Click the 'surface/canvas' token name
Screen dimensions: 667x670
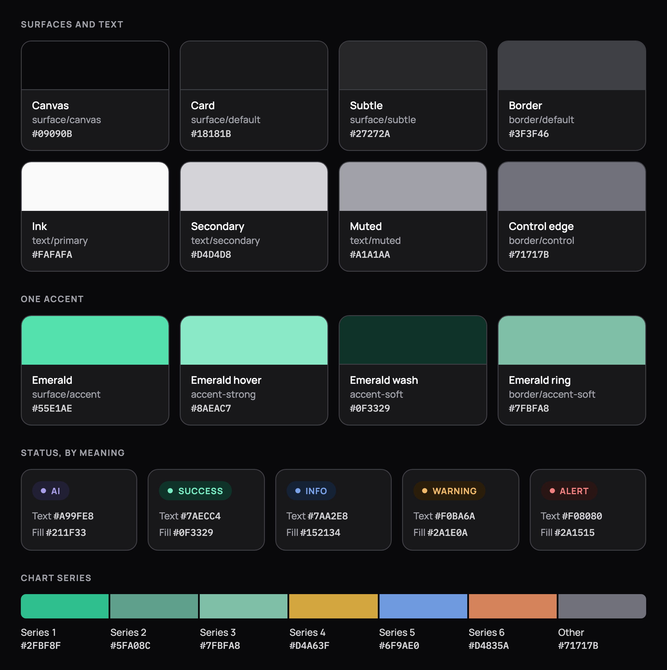(67, 120)
